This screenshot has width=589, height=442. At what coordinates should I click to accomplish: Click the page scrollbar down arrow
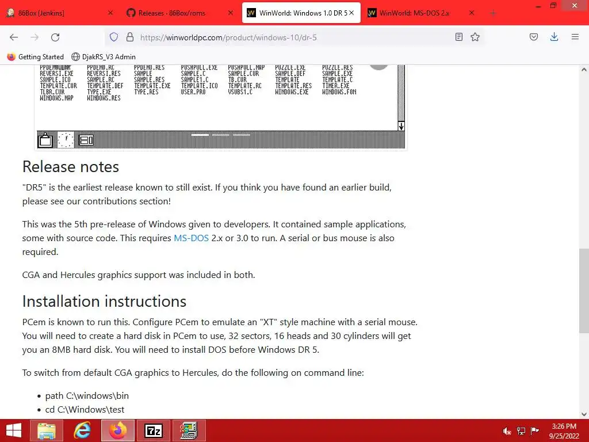[584, 414]
